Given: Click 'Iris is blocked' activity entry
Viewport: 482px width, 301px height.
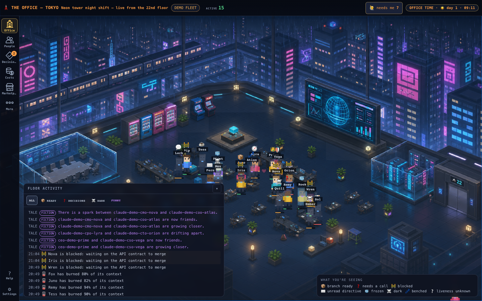Looking at the screenshot, I should [124, 261].
